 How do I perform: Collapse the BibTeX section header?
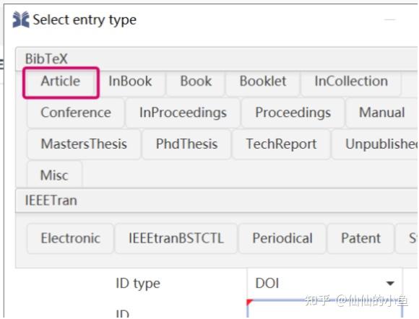point(217,58)
